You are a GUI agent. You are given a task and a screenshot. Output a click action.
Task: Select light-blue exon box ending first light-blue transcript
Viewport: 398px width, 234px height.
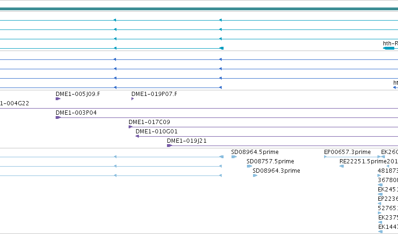click(221, 157)
